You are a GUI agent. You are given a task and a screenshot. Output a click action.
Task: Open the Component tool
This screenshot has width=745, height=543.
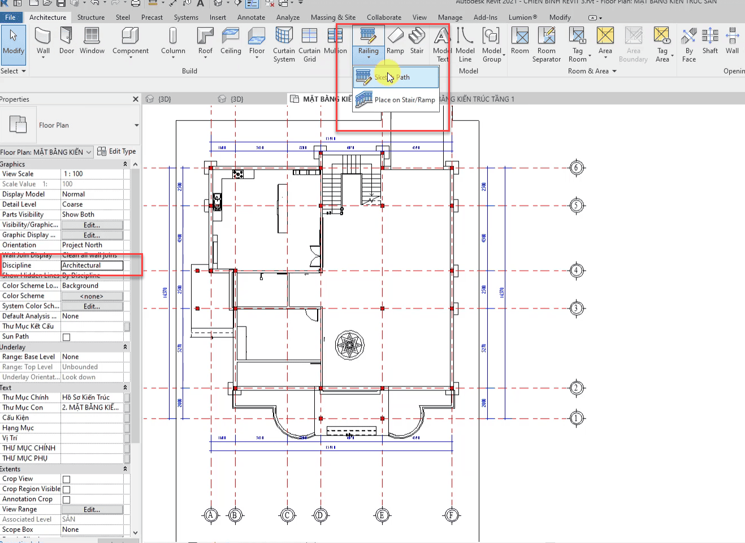coord(131,42)
